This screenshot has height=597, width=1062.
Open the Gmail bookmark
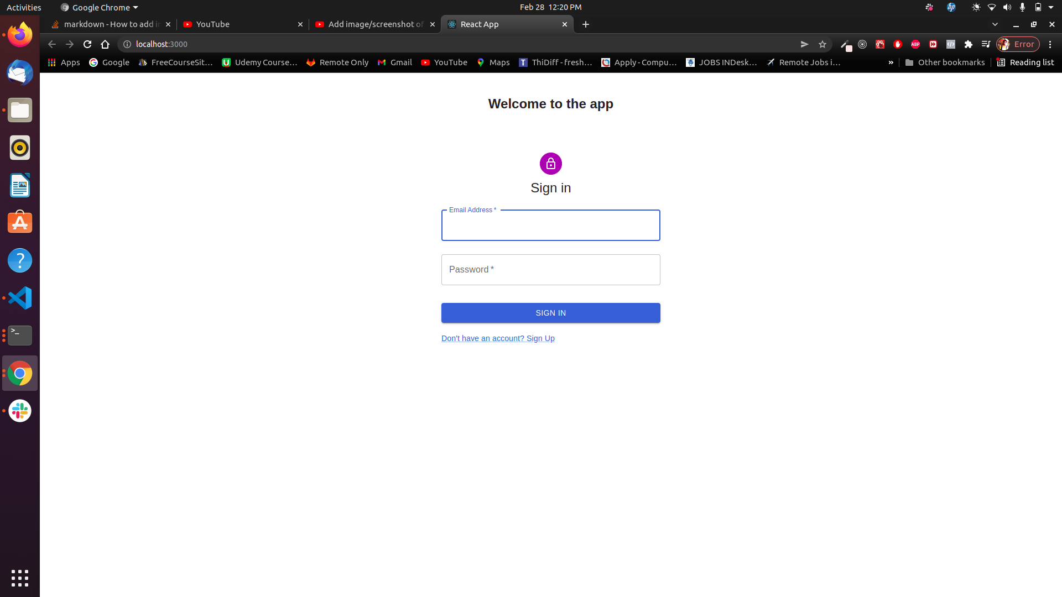(x=394, y=62)
